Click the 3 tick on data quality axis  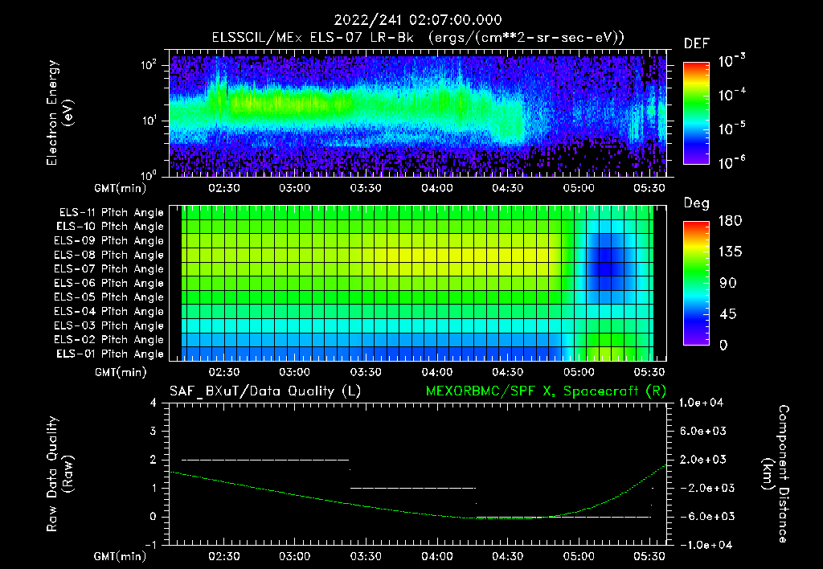(154, 431)
